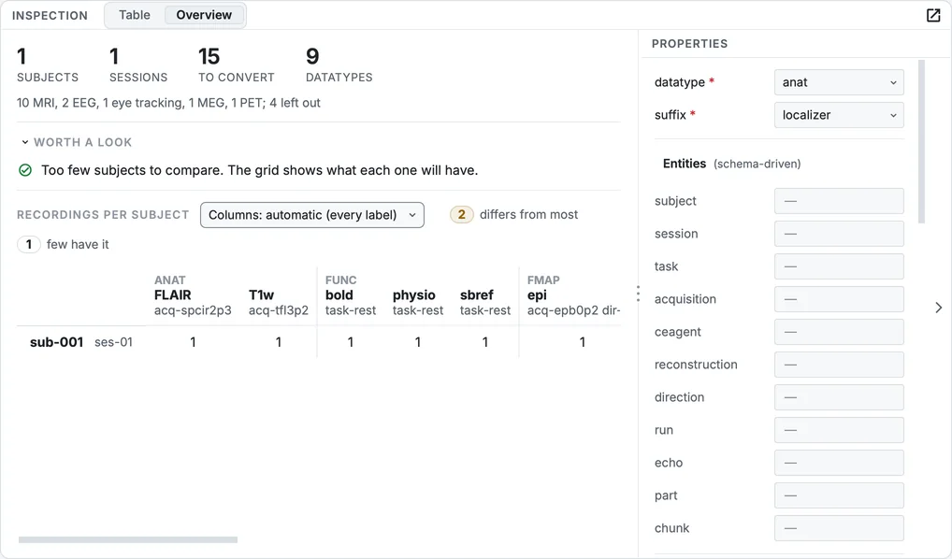Switch to the Table tab

(x=134, y=15)
